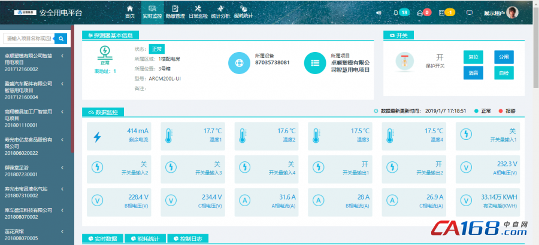539x245 pixels.
Task: Open the 首页 home nav item
Action: click(129, 12)
